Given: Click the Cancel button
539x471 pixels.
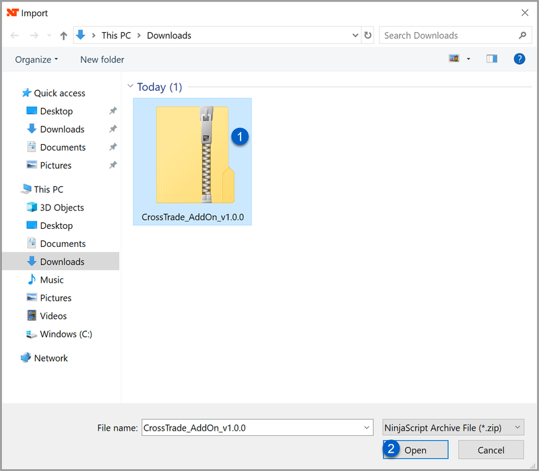Looking at the screenshot, I should point(490,450).
